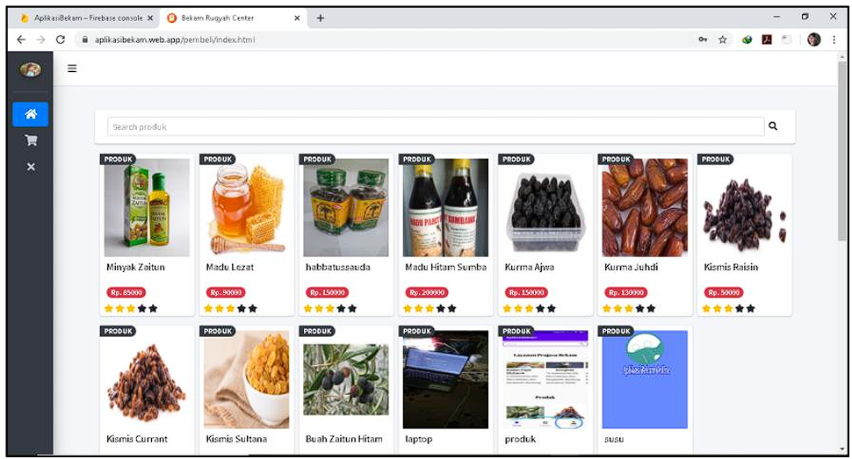
Task: Open the Minyak Zaitun product image
Action: click(147, 207)
